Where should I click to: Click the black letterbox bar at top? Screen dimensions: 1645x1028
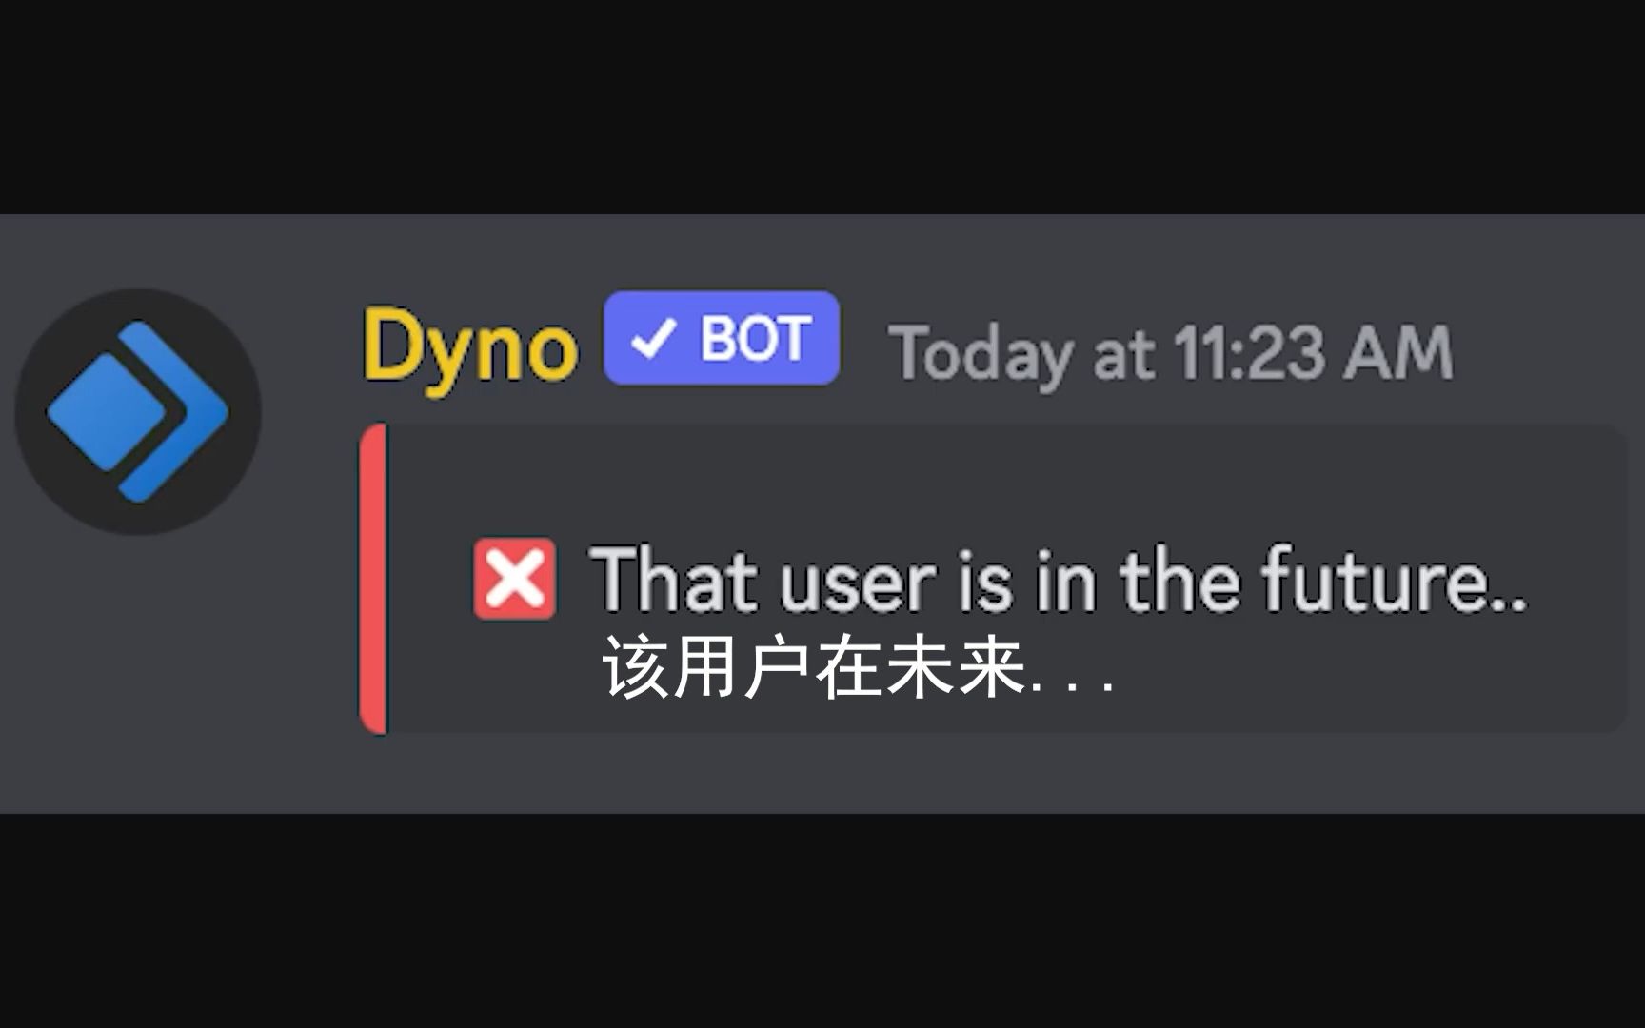pos(822,107)
